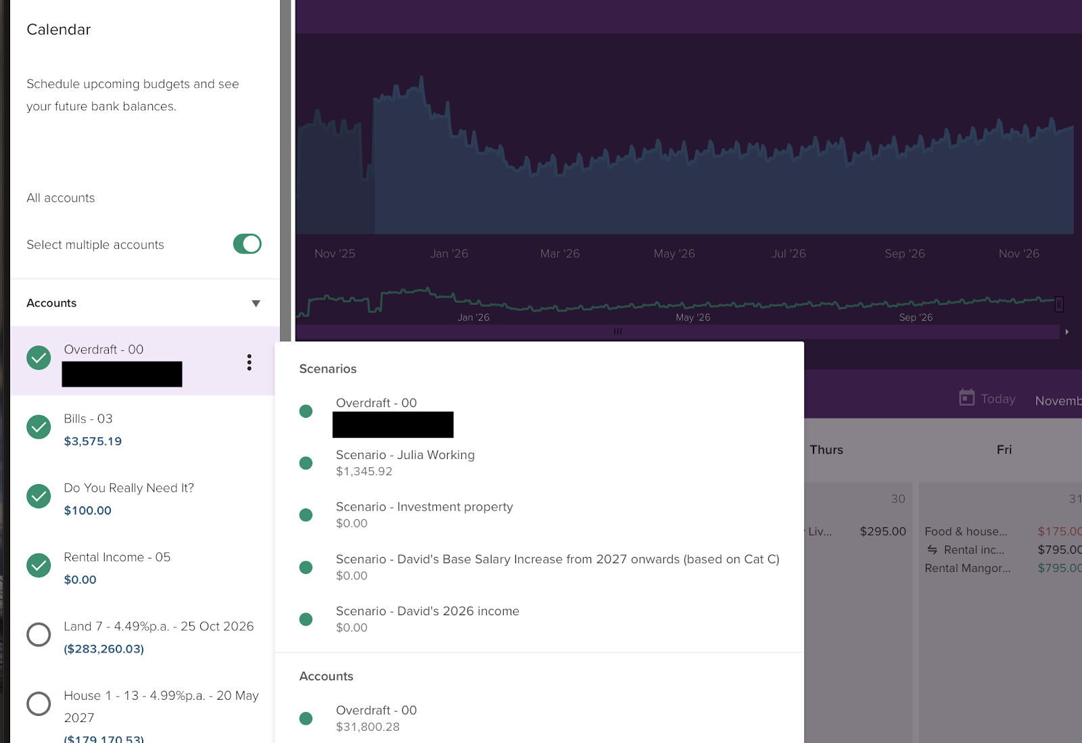Click the green dot beside Overdraft - 00 $31,800.28
This screenshot has height=743, width=1082.
(x=306, y=719)
